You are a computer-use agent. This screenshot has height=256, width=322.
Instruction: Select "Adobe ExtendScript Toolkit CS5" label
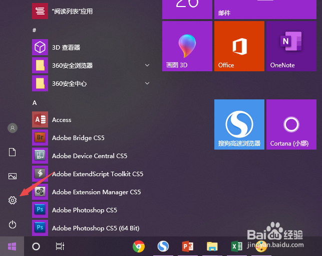point(98,174)
